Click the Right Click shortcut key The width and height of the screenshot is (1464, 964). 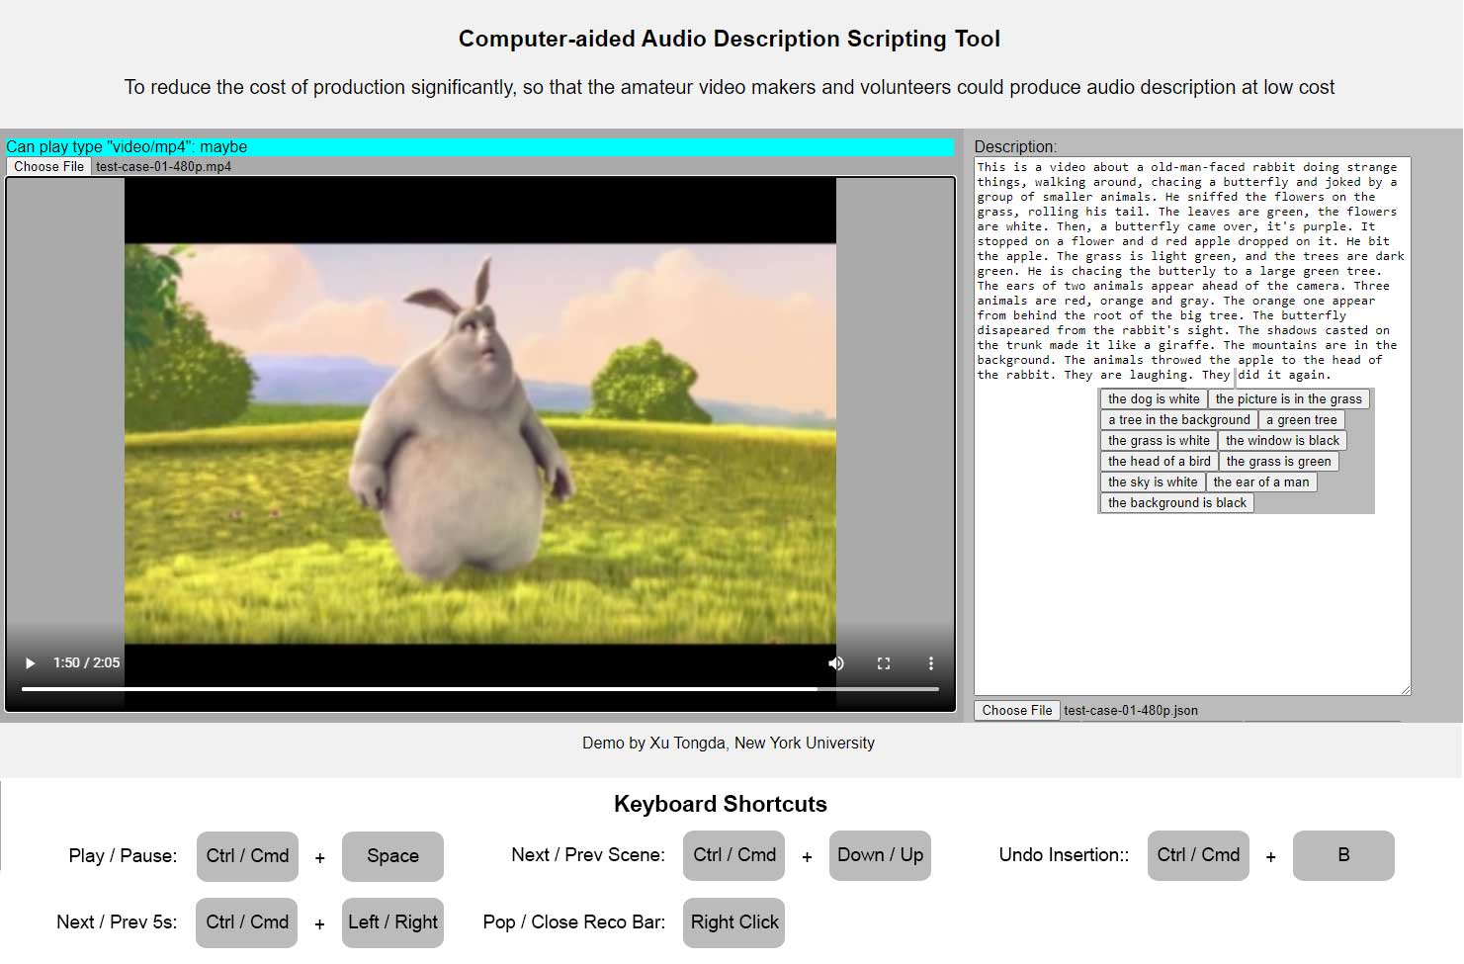point(733,922)
